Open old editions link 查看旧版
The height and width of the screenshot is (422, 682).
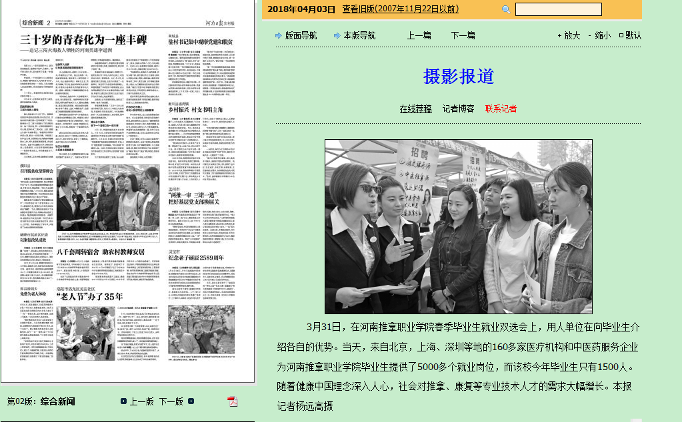[400, 9]
